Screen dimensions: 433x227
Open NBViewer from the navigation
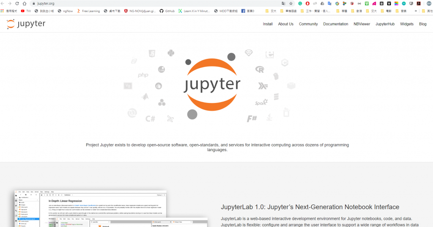[362, 24]
